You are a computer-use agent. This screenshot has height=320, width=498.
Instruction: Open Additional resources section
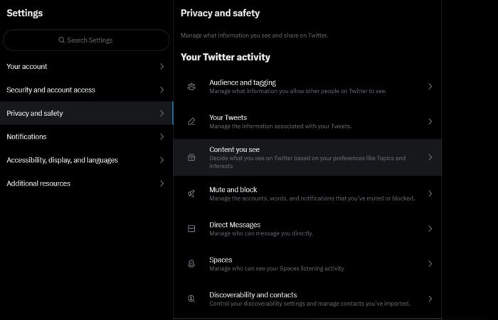pyautogui.click(x=86, y=183)
